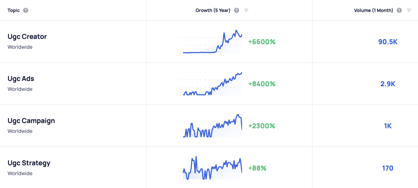The image size is (418, 188).
Task: Select the 90.5K volume value
Action: [388, 42]
